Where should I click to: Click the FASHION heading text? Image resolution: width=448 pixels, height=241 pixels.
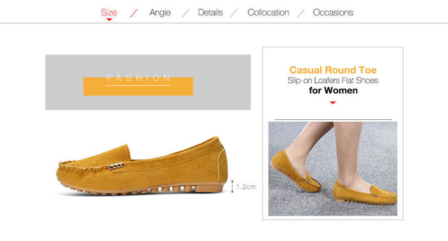pos(139,78)
